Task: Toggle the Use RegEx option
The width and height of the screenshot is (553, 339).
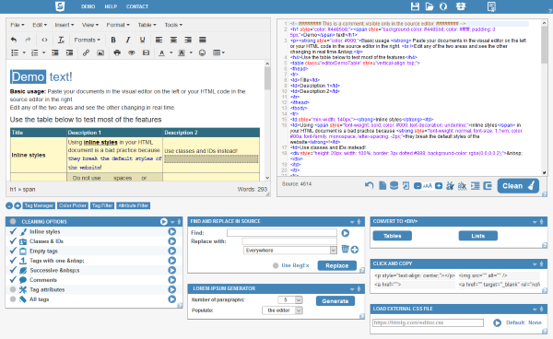Action: click(x=276, y=265)
